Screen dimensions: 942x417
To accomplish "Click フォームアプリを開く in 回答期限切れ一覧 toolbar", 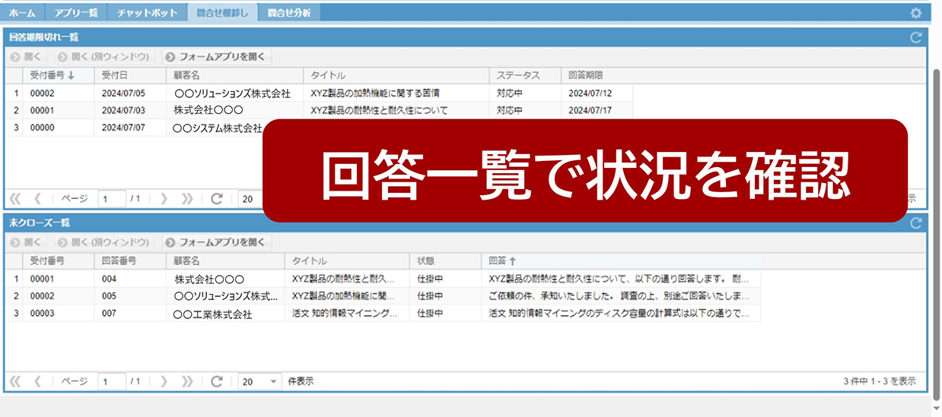I will [216, 56].
